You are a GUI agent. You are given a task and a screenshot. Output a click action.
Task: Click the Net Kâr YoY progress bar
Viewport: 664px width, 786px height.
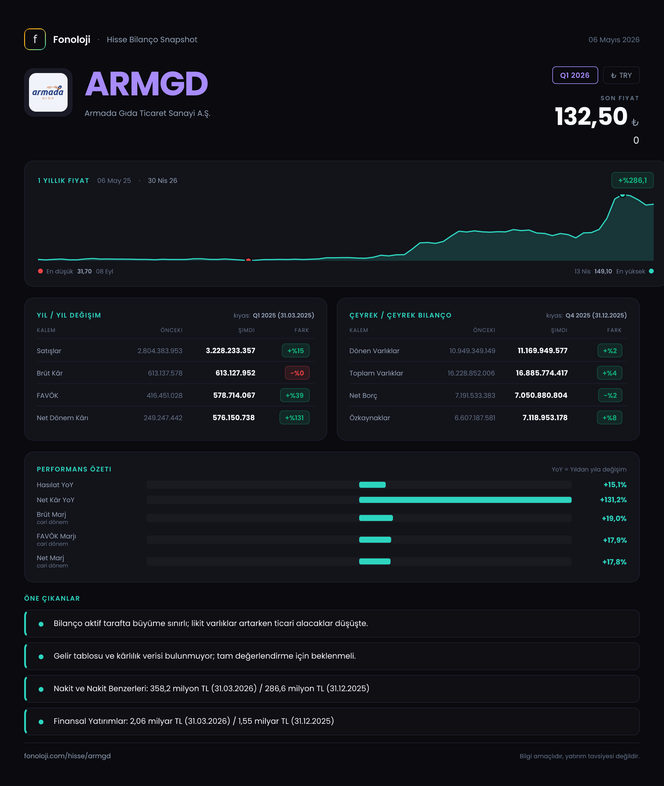pos(359,500)
